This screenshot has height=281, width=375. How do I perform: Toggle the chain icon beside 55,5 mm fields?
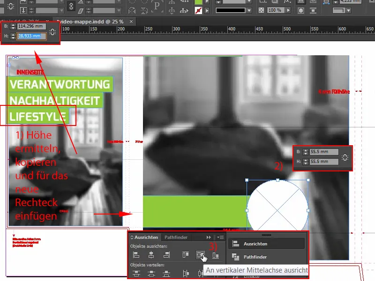[345, 157]
